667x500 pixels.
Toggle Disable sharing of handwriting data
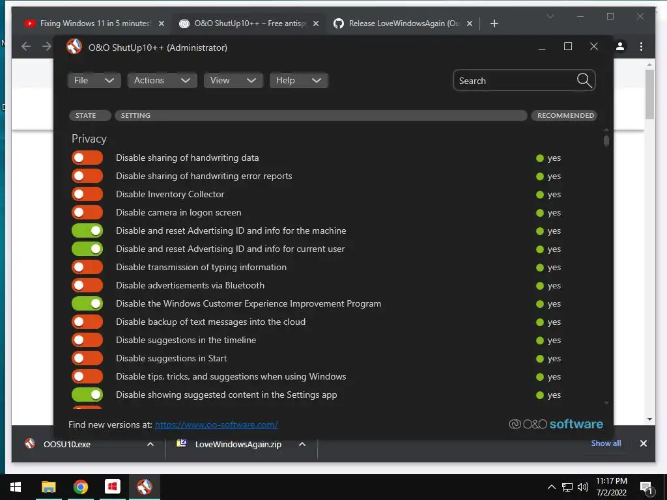[x=87, y=158]
